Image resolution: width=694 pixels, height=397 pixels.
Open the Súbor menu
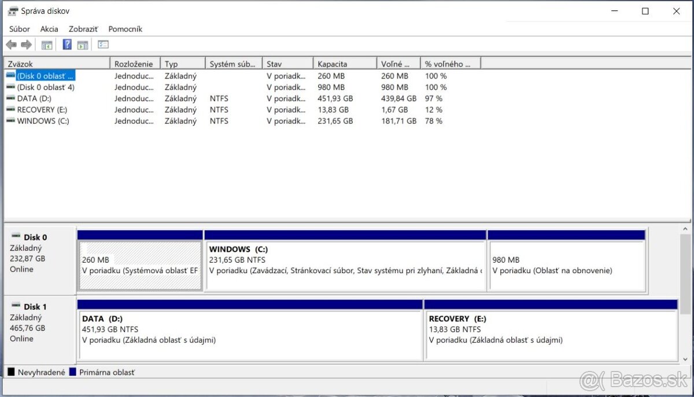tap(19, 28)
